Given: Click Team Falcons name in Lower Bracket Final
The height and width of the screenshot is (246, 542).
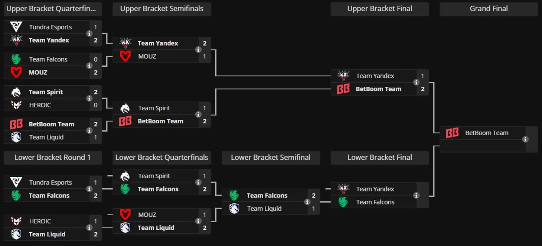Looking at the screenshot, I should tap(375, 202).
